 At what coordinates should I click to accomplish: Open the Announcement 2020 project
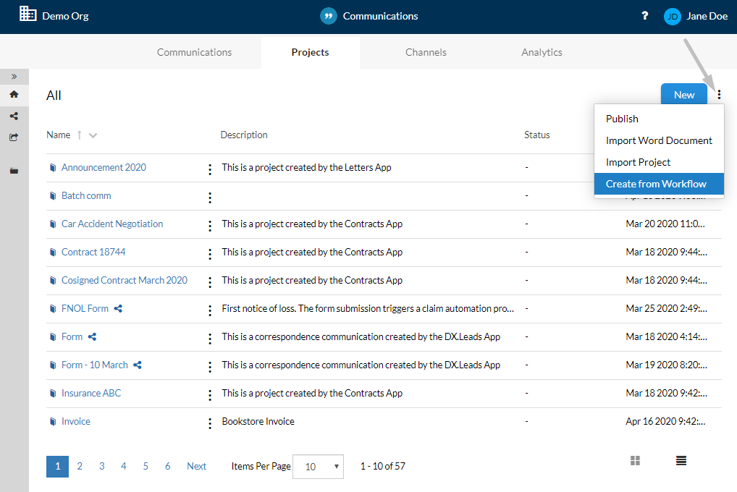104,167
